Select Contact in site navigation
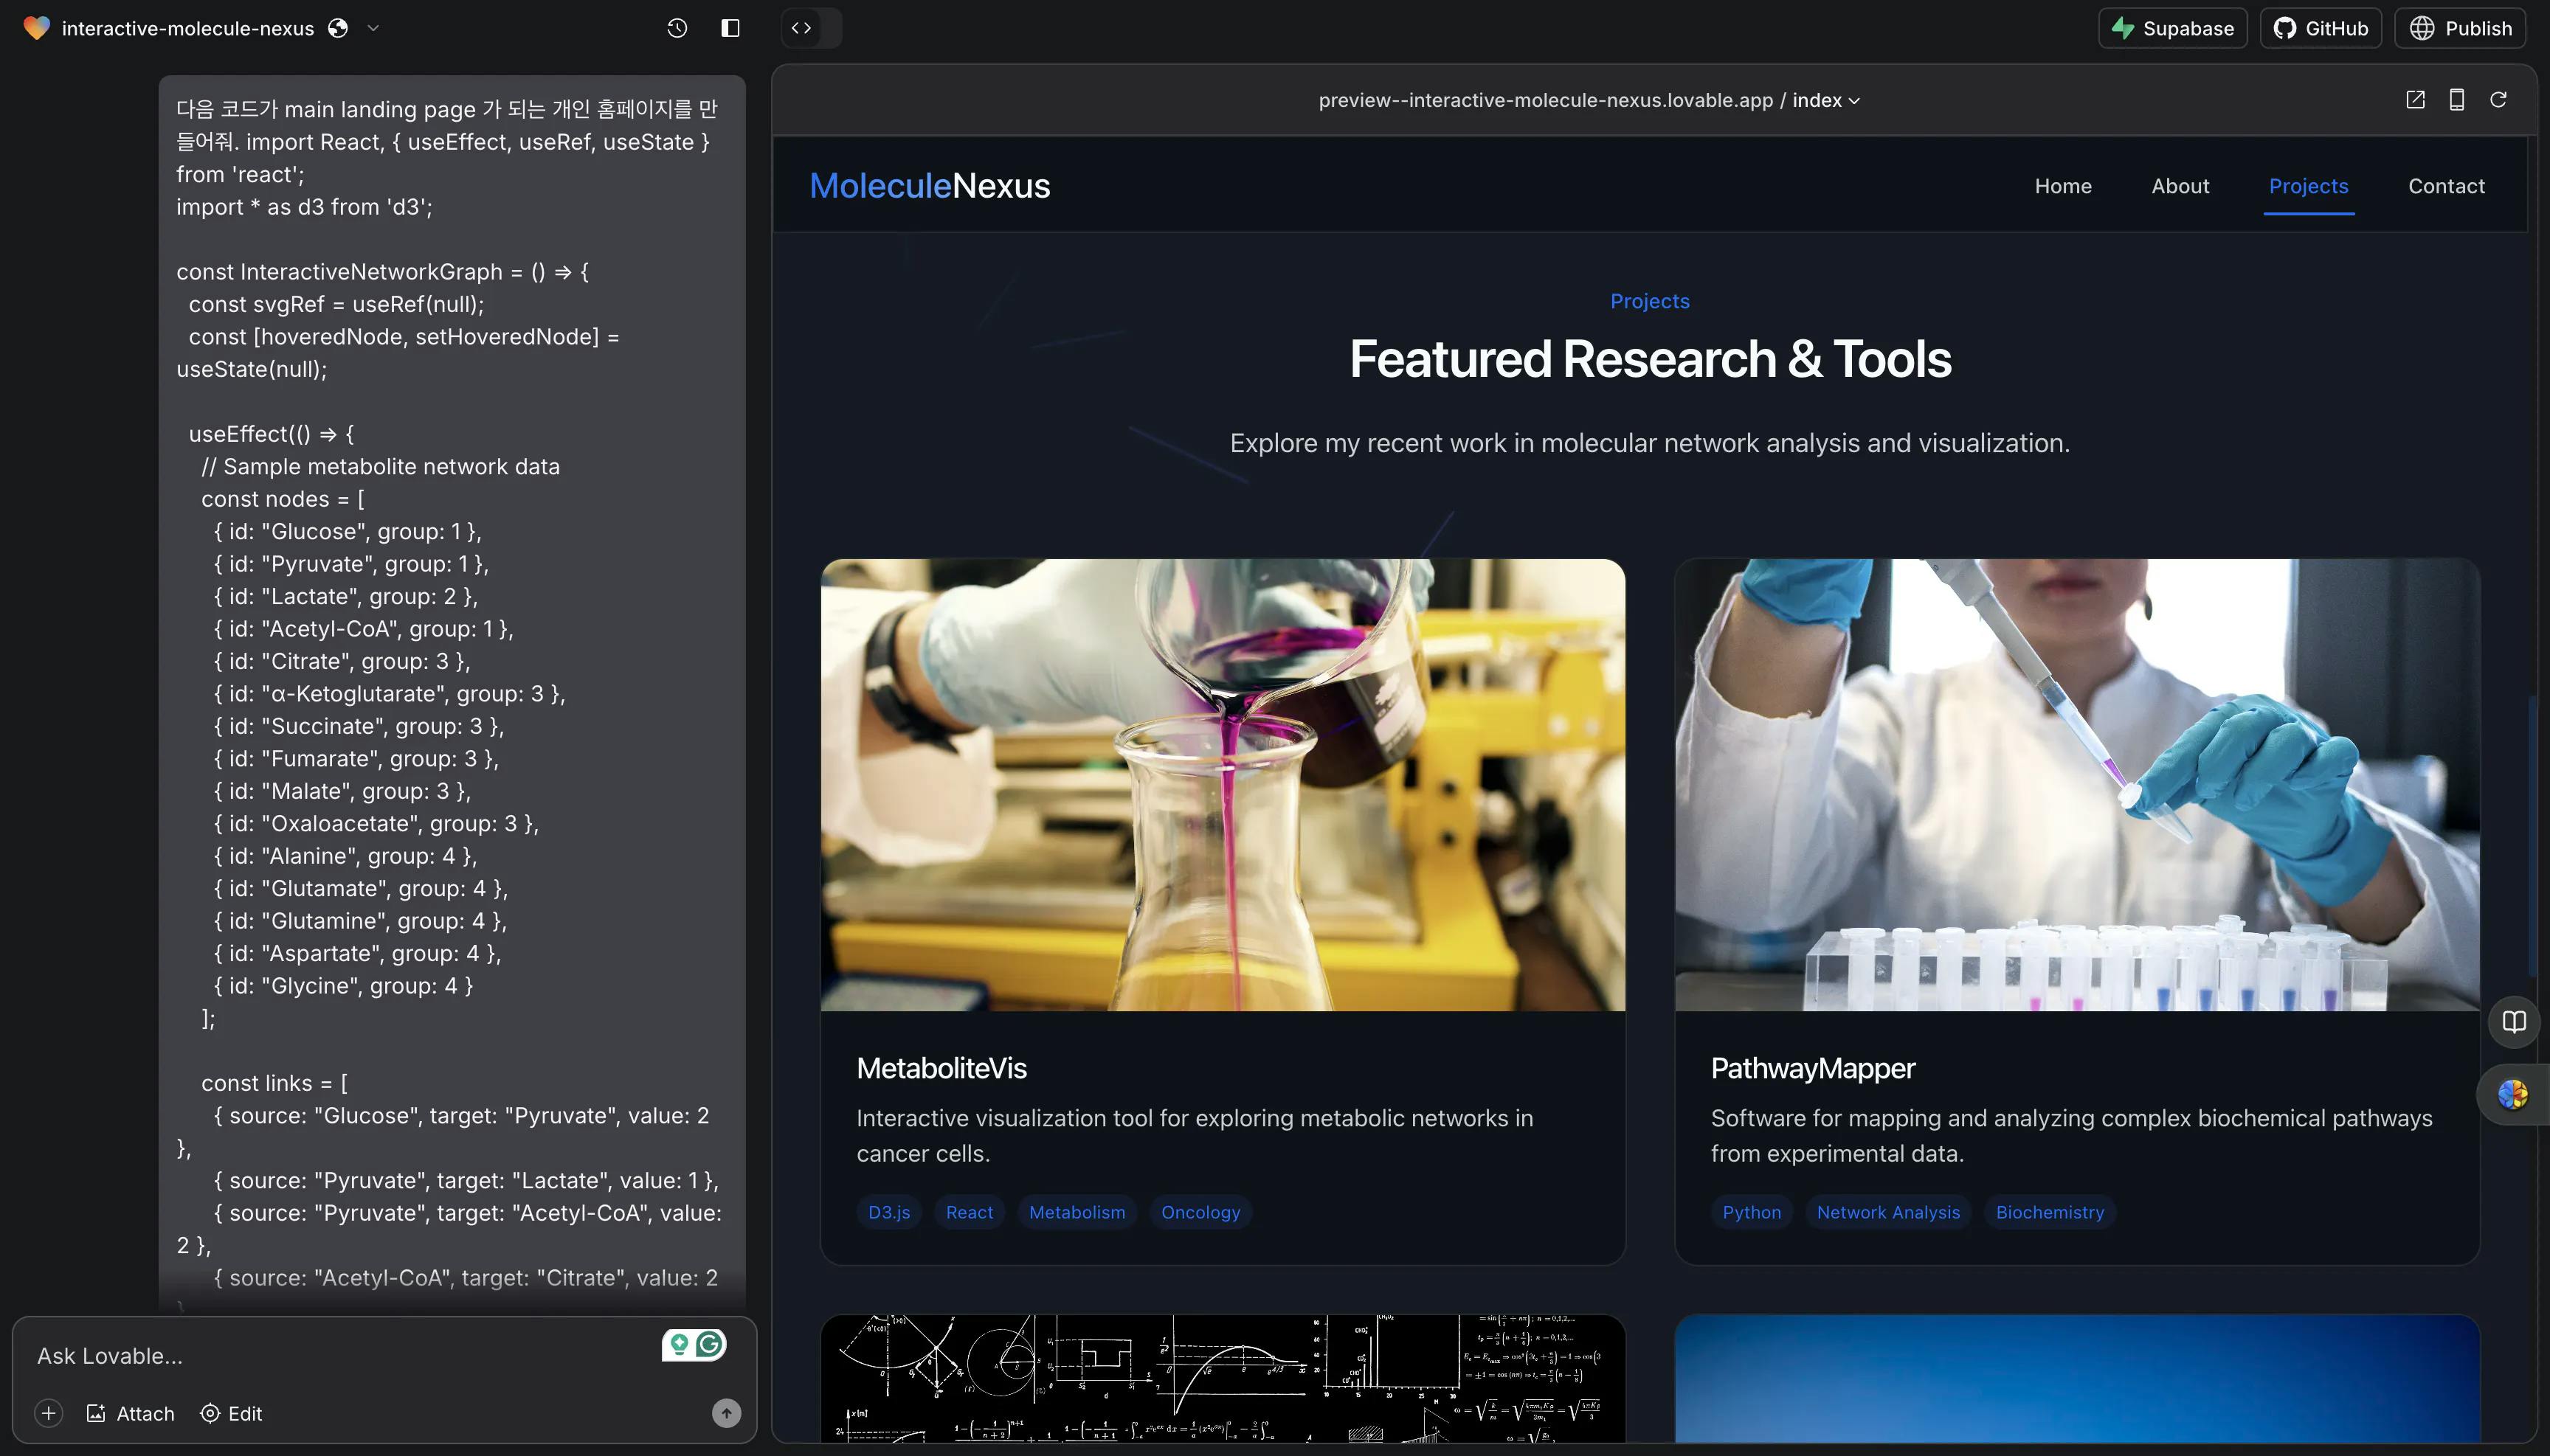2550x1456 pixels. pyautogui.click(x=2446, y=186)
